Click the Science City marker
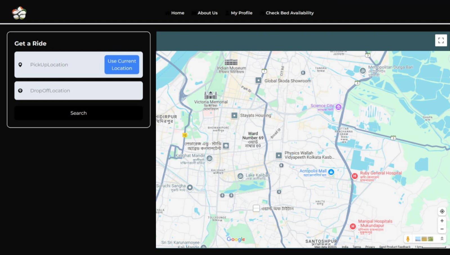 338,107
